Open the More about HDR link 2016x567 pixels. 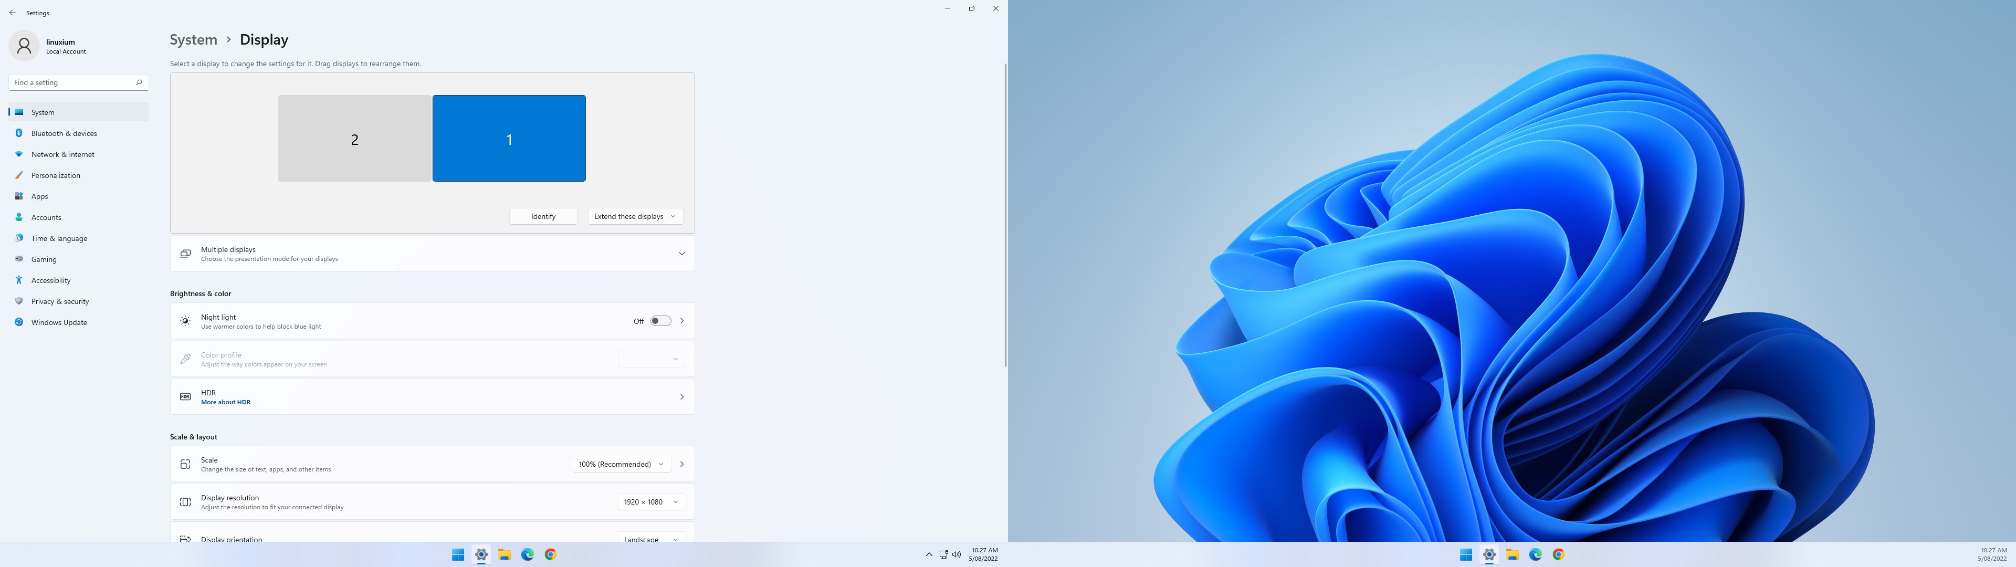click(225, 403)
